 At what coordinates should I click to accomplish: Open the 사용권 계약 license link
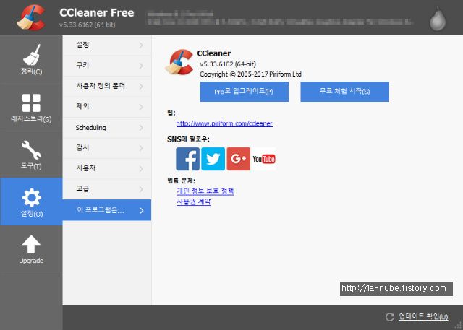(x=193, y=202)
